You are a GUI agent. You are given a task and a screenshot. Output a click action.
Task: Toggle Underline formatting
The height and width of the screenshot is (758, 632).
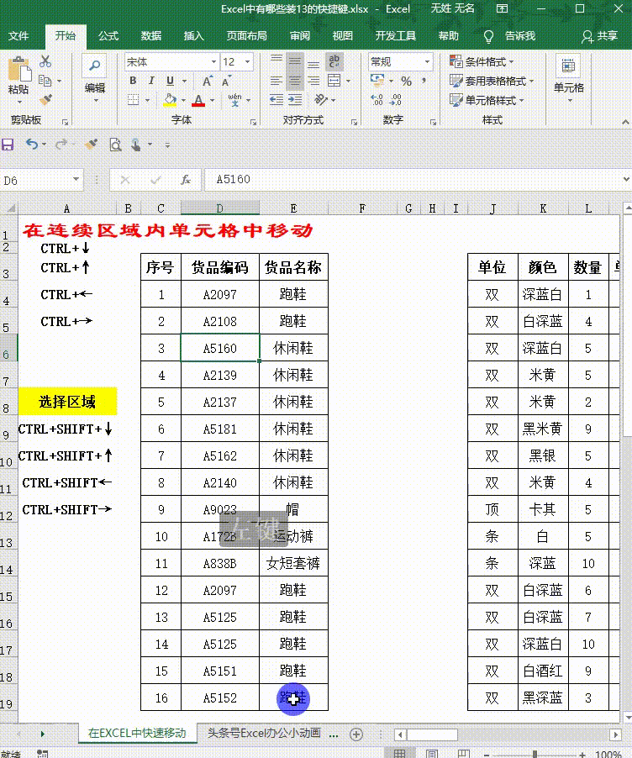coord(170,81)
